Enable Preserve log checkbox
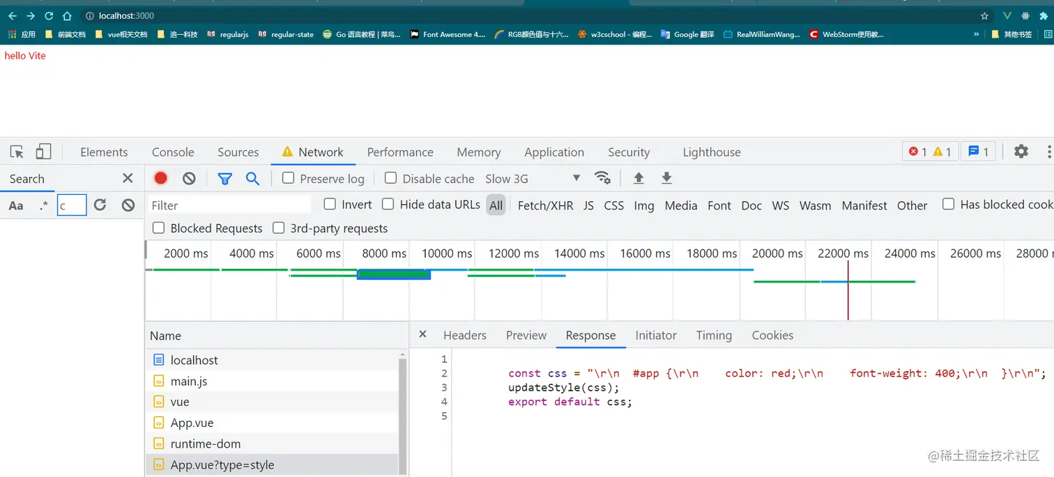Image resolution: width=1054 pixels, height=477 pixels. (x=288, y=178)
